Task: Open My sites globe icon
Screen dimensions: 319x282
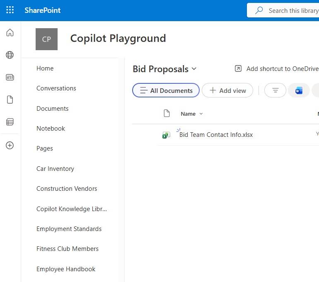Action: 10,55
